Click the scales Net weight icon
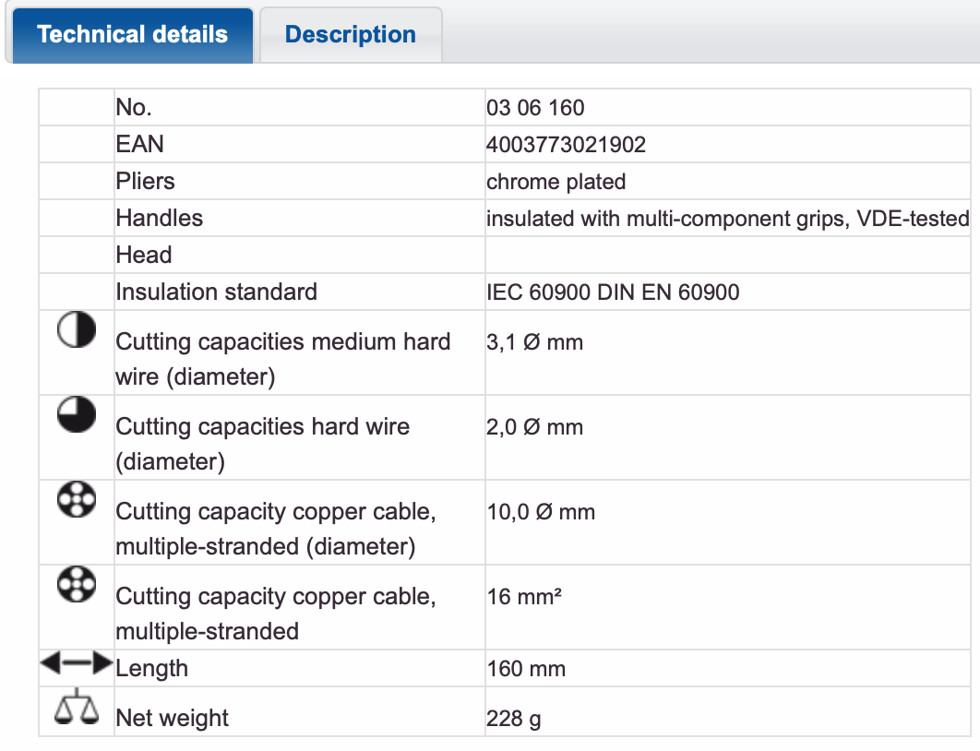980x751 pixels. [x=77, y=709]
